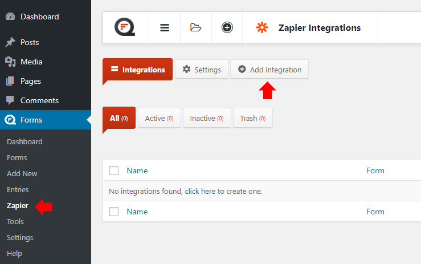Sort by the Name column header
This screenshot has width=421, height=264.
coord(137,170)
